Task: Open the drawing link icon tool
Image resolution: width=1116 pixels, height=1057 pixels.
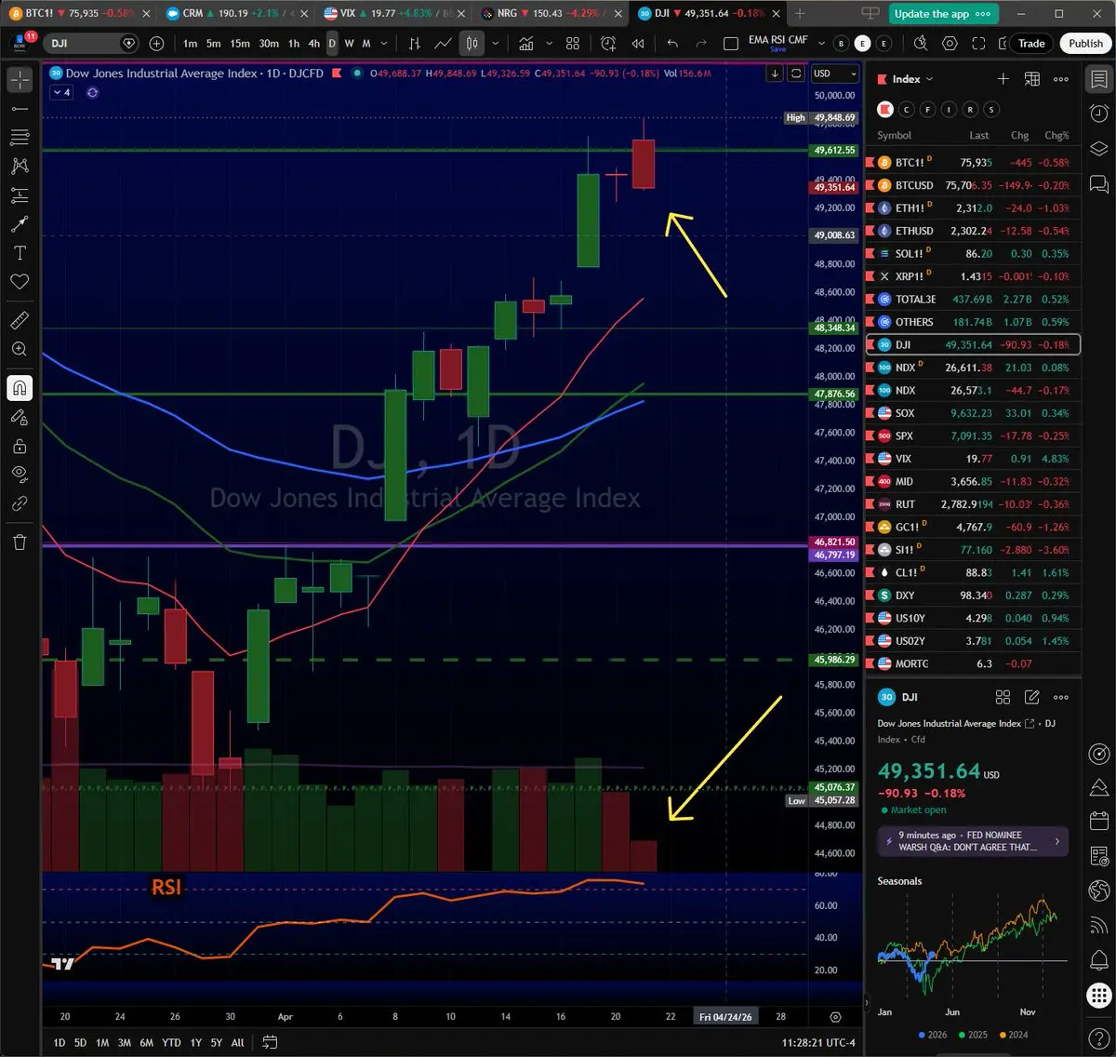Action: click(x=20, y=503)
